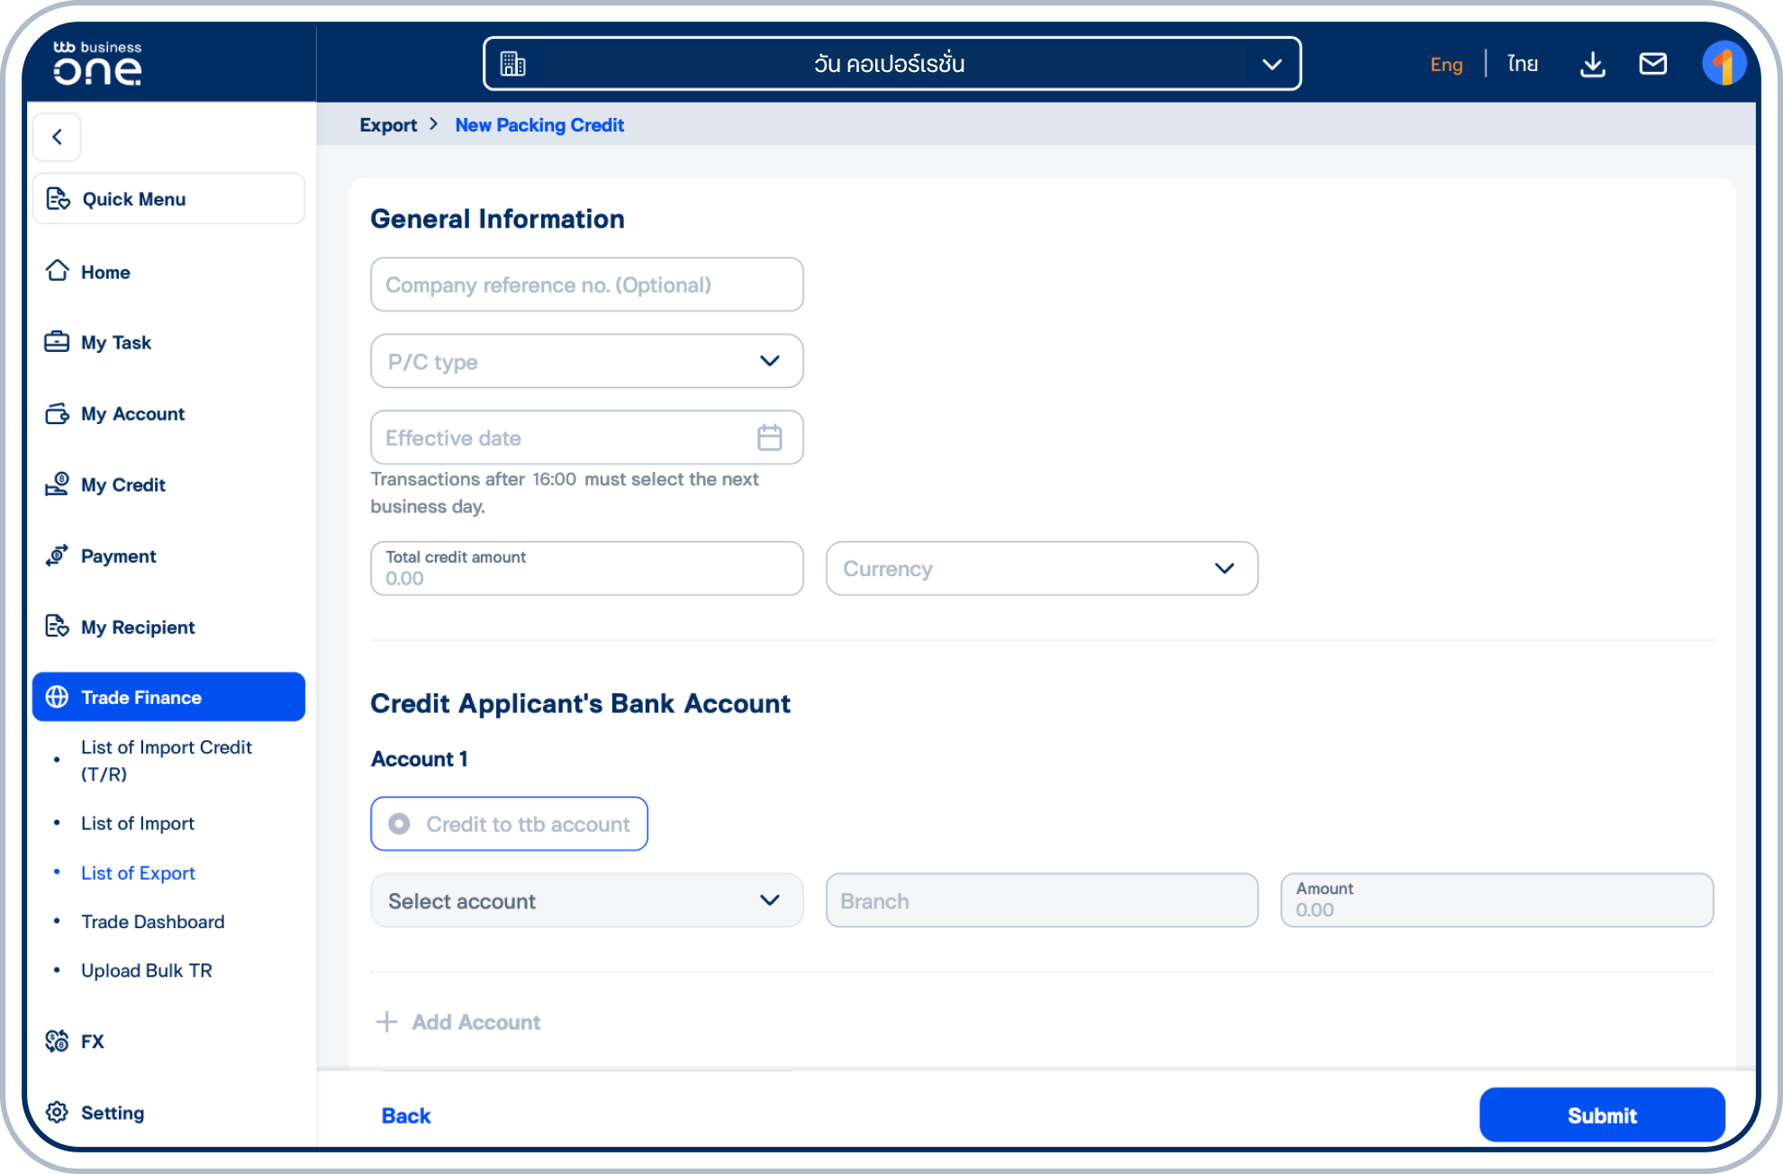Select Credit to ttb account radio
Image resolution: width=1783 pixels, height=1174 pixels.
(x=400, y=824)
